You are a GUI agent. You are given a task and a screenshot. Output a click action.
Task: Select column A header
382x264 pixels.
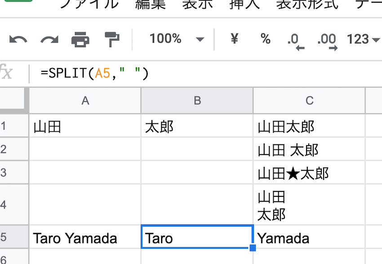click(x=85, y=100)
